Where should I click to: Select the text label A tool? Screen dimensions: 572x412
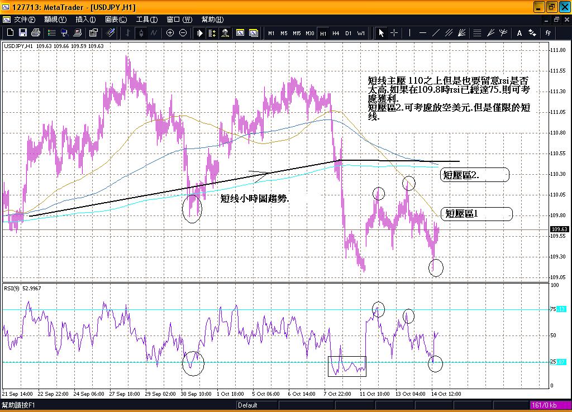coord(519,33)
